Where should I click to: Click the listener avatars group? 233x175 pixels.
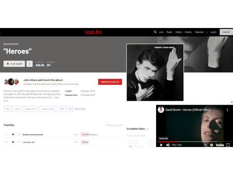pos(11,82)
